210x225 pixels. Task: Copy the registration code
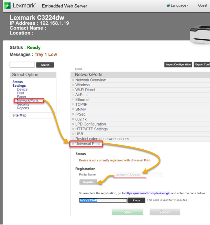click(x=136, y=200)
